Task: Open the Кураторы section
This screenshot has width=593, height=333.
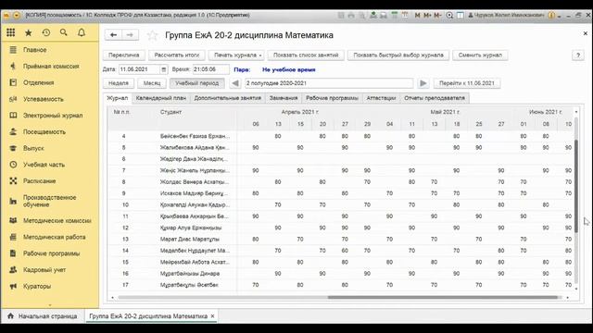Action: click(x=37, y=286)
